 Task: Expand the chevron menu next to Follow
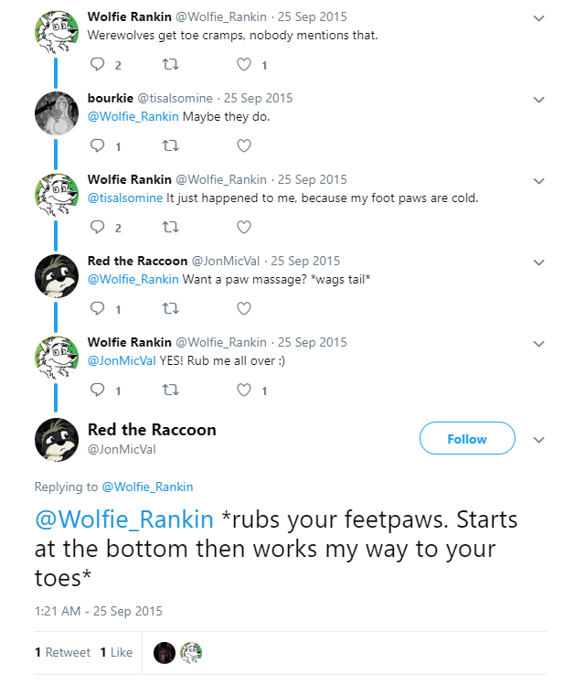tap(539, 440)
